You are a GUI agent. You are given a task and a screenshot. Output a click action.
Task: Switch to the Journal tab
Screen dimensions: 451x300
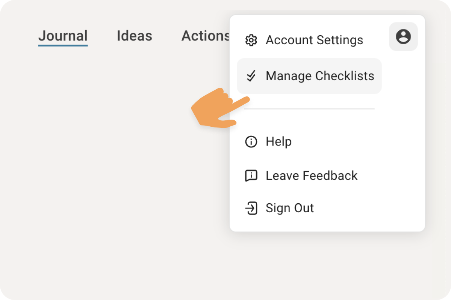coord(63,36)
